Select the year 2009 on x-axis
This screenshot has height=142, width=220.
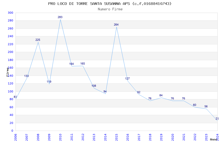(x=49, y=137)
